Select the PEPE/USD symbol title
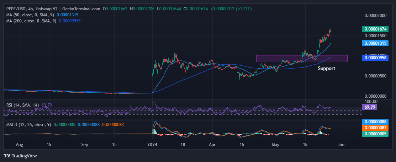Image resolution: width=396 pixels, height=162 pixels. coord(15,9)
